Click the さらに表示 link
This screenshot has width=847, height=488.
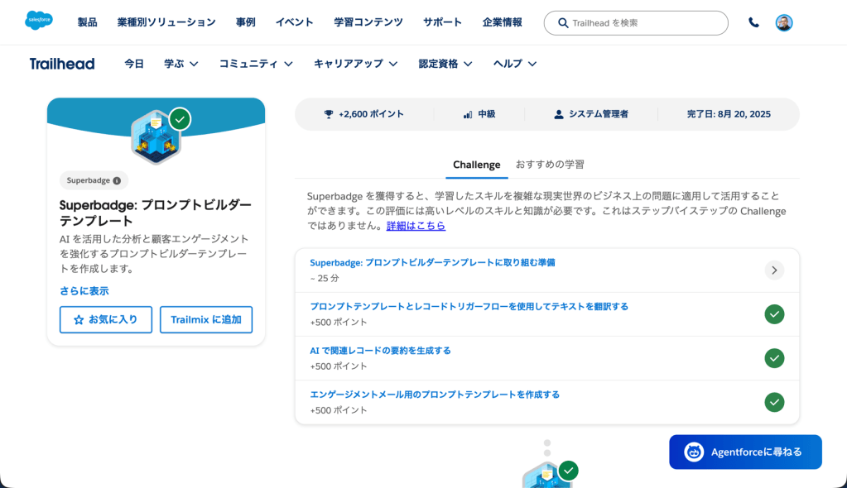coord(84,291)
